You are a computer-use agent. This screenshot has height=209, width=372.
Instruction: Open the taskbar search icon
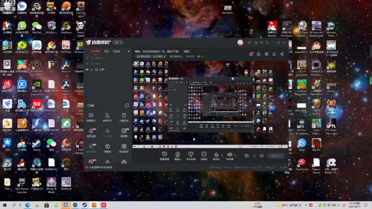pyautogui.click(x=14, y=205)
